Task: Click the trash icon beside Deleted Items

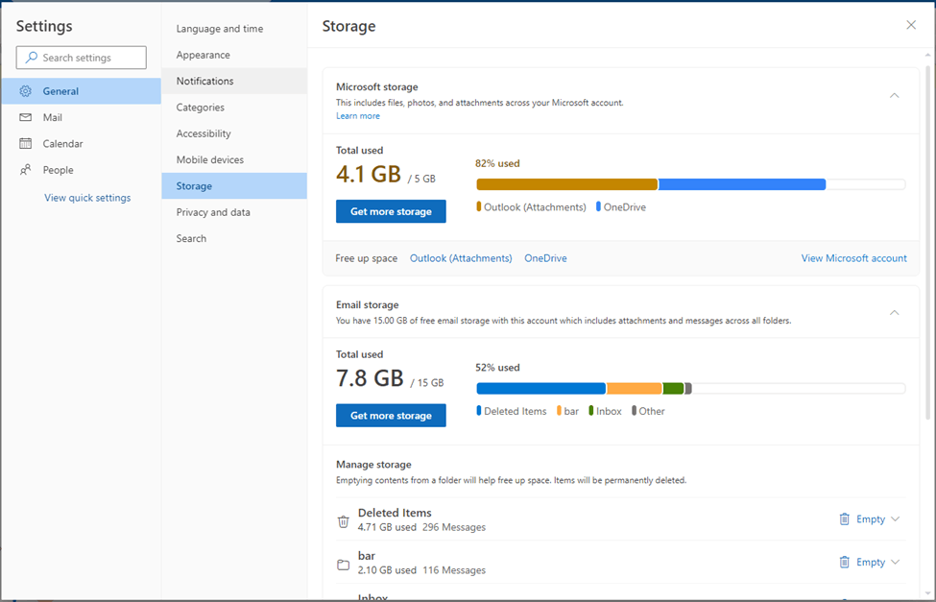Action: (344, 521)
